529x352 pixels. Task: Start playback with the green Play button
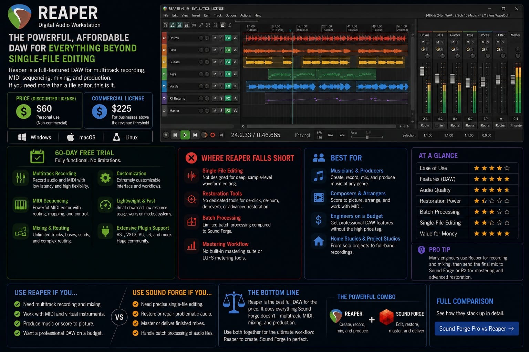point(185,135)
